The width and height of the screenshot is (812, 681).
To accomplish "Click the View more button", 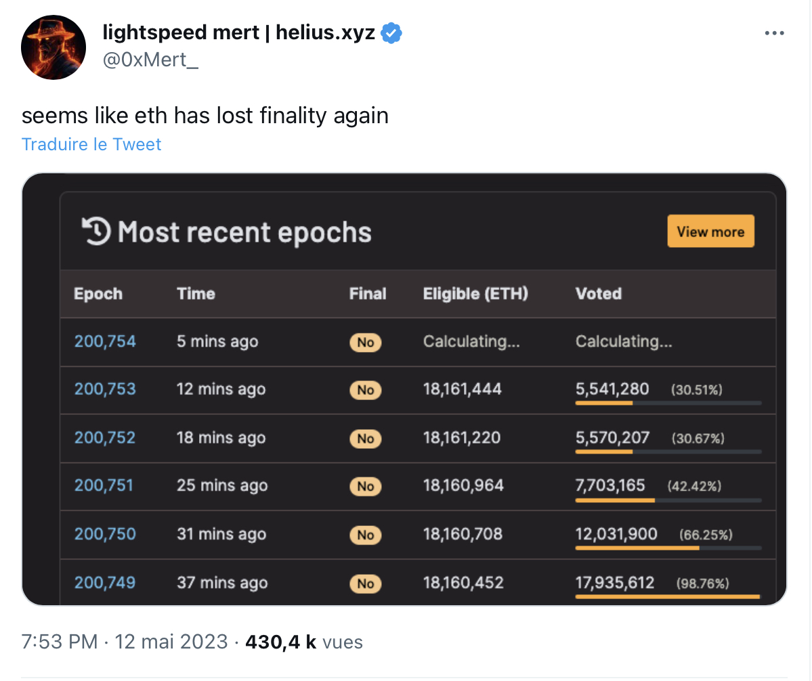I will point(710,231).
